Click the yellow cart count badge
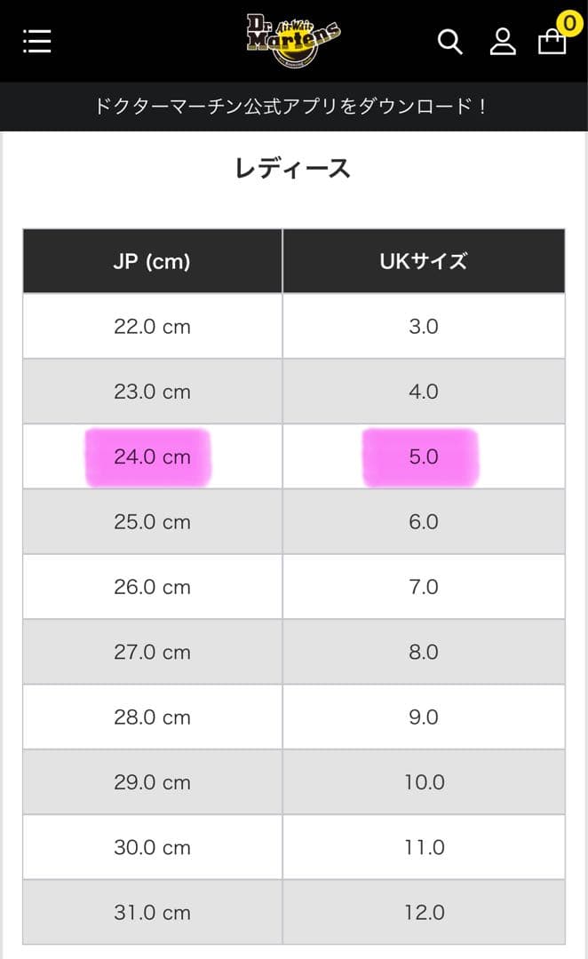Screen dimensions: 588x959 pyautogui.click(x=568, y=21)
